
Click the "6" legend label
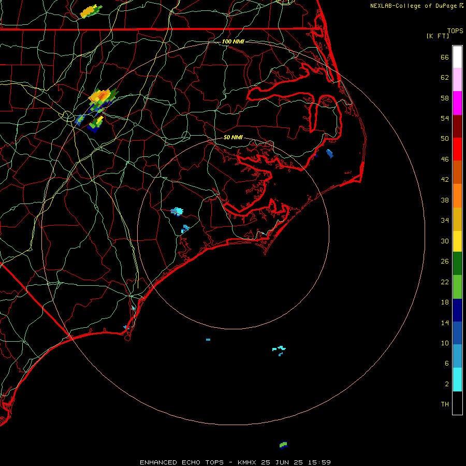click(447, 363)
